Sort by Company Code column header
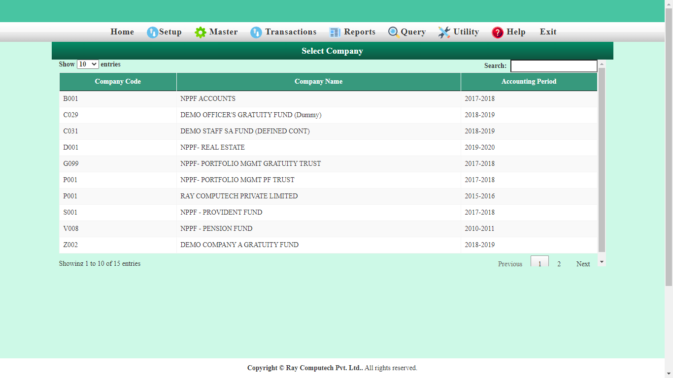Viewport: 673px width, 378px height. 118,82
